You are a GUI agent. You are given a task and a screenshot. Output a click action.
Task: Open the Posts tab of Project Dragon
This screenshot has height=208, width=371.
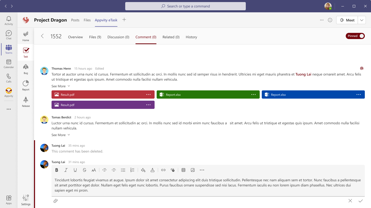click(x=75, y=20)
